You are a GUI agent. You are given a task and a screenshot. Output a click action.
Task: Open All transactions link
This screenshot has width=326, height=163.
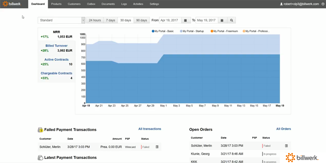pyautogui.click(x=149, y=129)
